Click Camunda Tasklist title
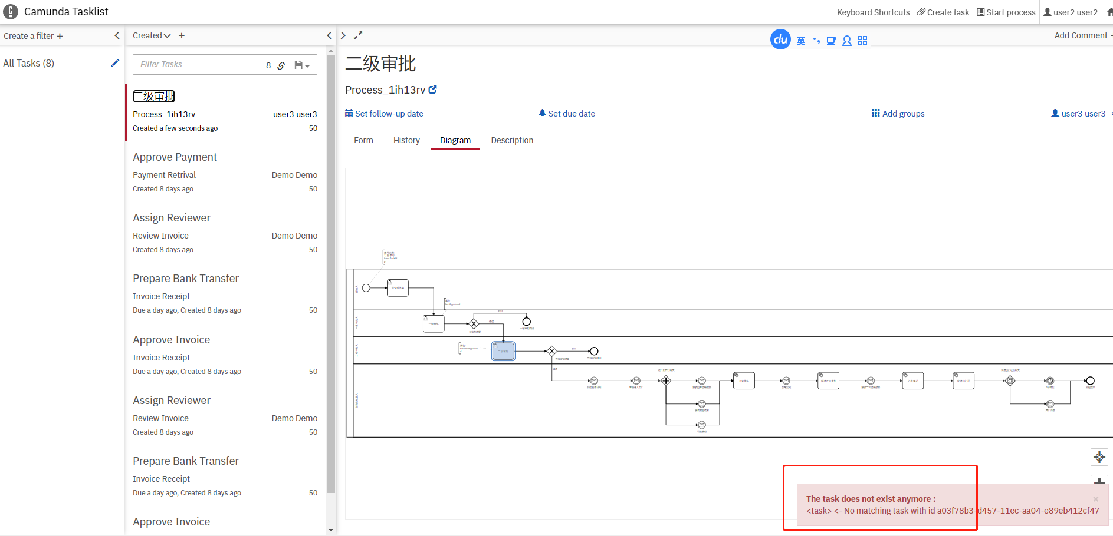Viewport: 1113px width, 536px height. coord(66,12)
